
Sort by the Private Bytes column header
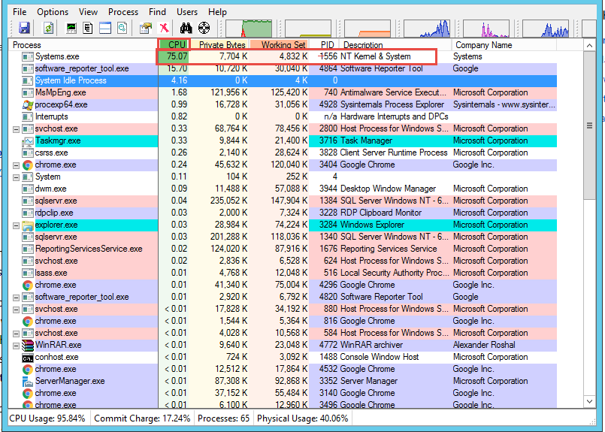tap(220, 45)
